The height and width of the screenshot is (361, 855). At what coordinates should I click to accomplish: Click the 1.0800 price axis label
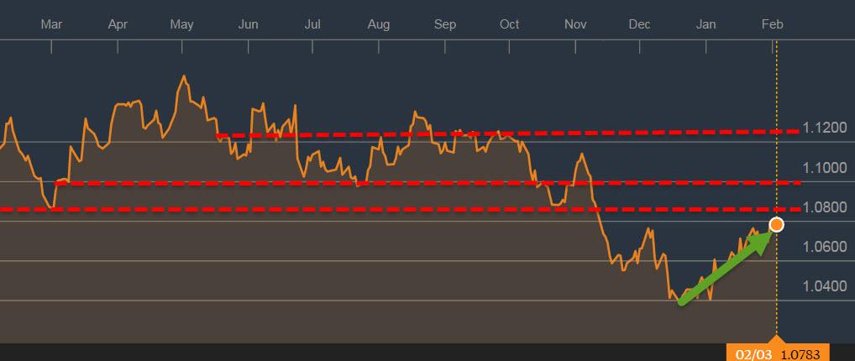(x=825, y=207)
